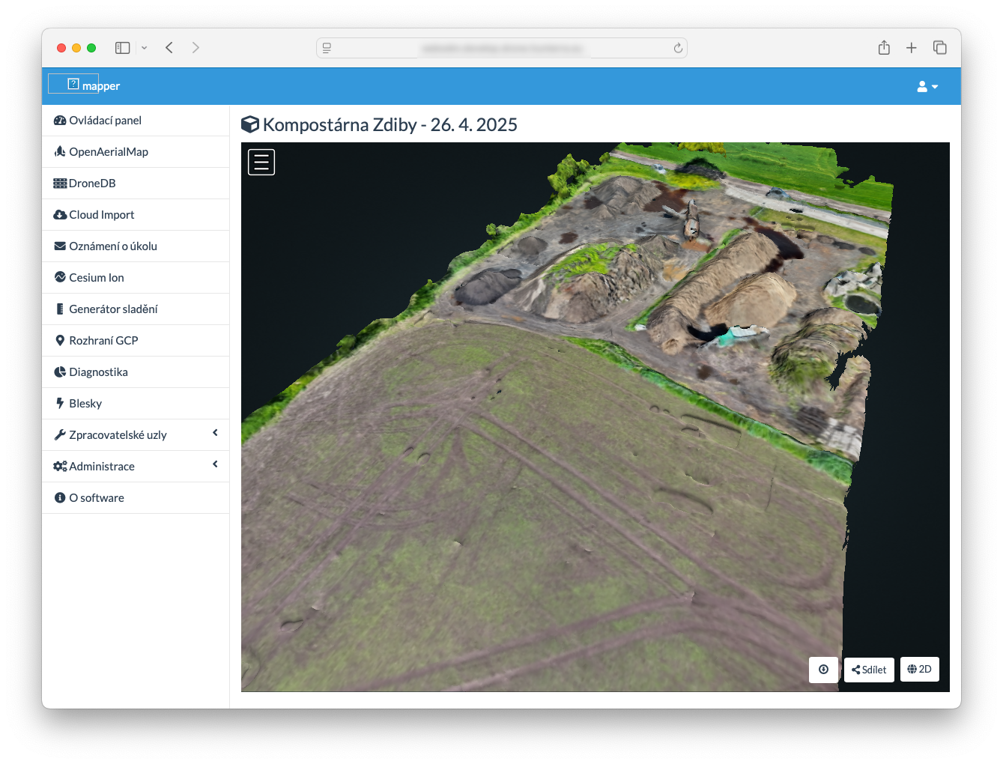This screenshot has width=1003, height=764.
Task: Click the Oznámení o úkolu envelope icon
Action: click(60, 246)
